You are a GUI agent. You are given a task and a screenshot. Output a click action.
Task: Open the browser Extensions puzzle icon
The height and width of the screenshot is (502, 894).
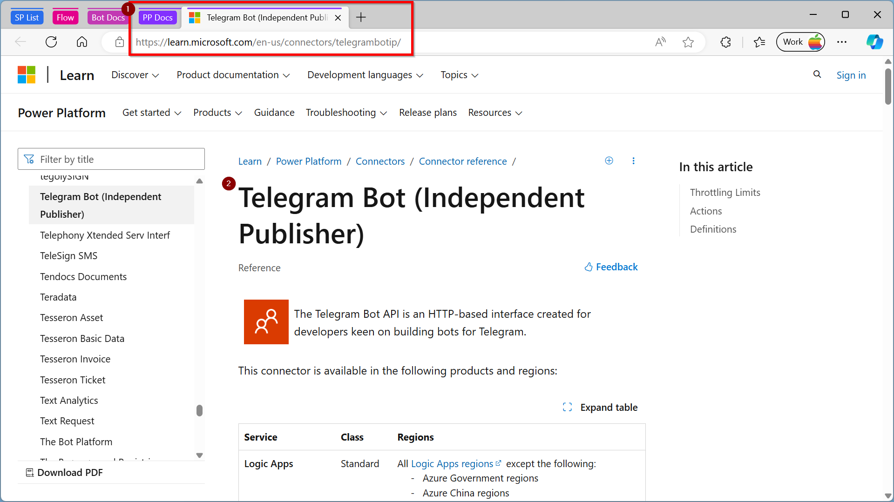tap(725, 42)
